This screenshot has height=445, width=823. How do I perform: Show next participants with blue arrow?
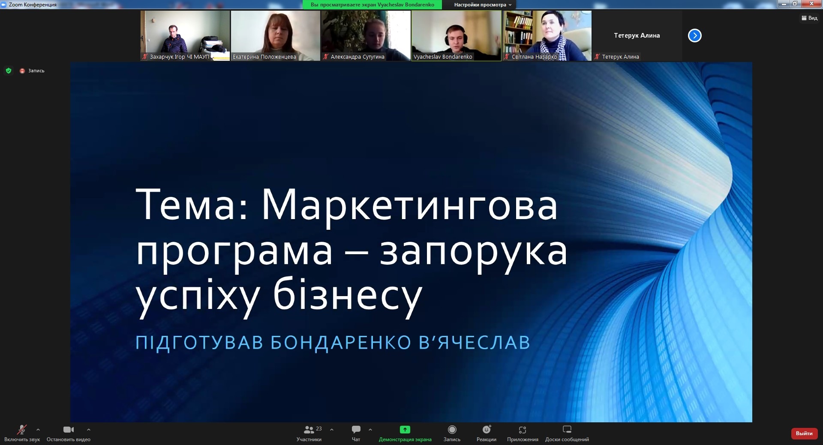coord(695,36)
